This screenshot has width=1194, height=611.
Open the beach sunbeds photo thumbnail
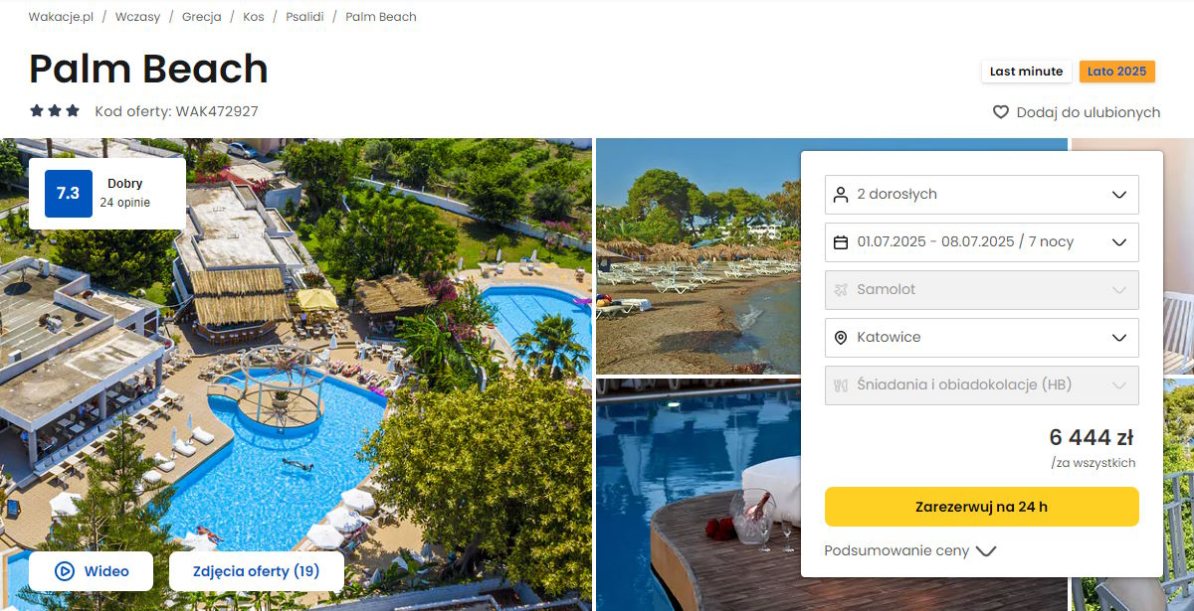click(x=697, y=256)
